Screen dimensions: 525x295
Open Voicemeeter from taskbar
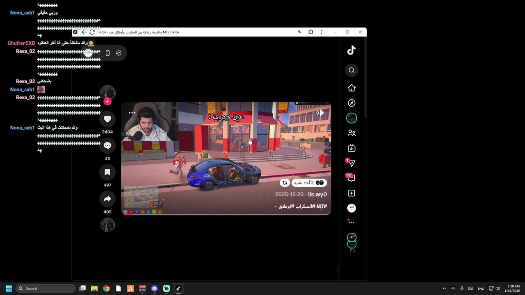(142, 288)
